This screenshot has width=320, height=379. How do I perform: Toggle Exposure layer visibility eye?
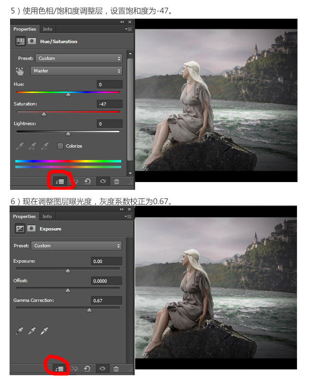pyautogui.click(x=103, y=368)
